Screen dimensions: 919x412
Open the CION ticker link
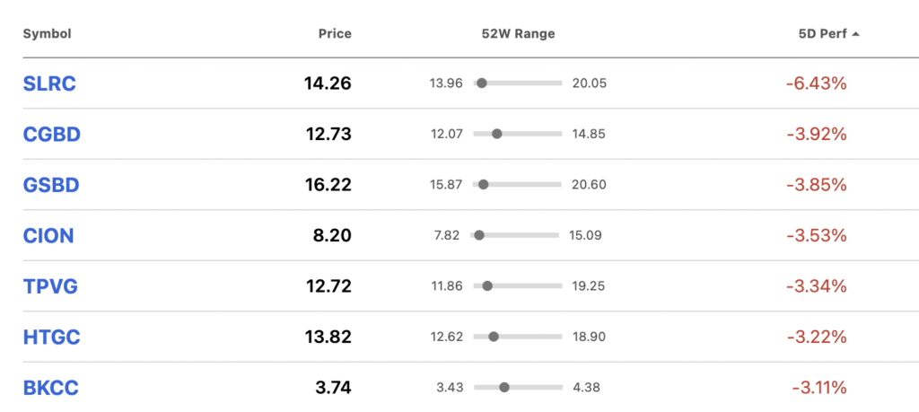coord(48,235)
